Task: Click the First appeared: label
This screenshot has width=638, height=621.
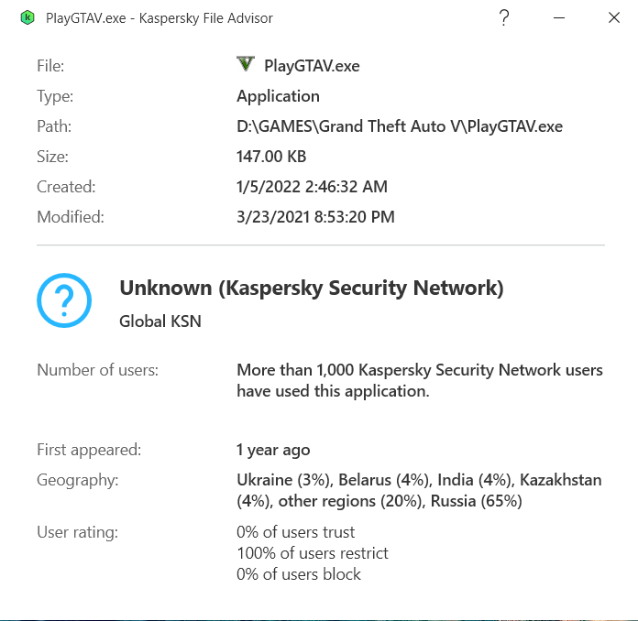Action: 89,450
